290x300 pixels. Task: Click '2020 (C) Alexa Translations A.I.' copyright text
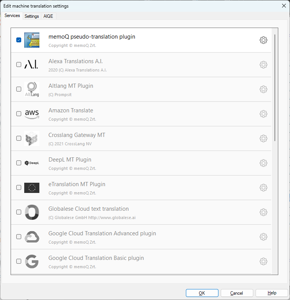tap(78, 70)
